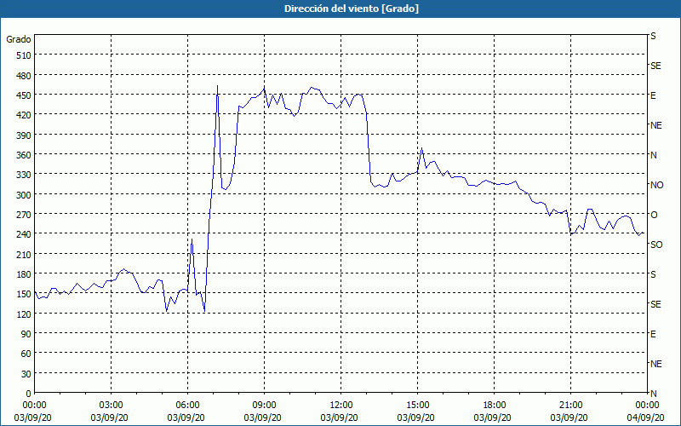Click the N compass label level with 360

[653, 155]
